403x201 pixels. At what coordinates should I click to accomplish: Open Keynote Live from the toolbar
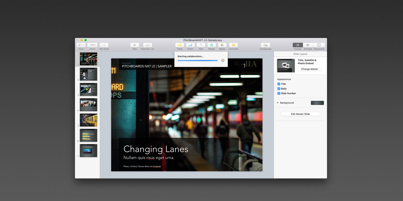147,45
